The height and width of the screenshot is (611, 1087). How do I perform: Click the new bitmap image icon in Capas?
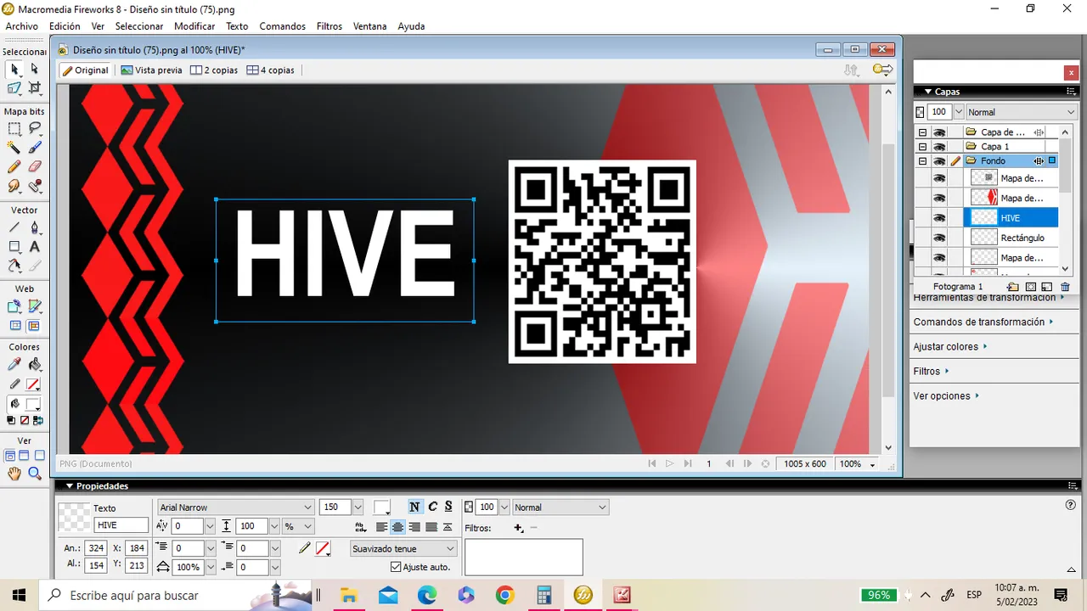(1046, 287)
